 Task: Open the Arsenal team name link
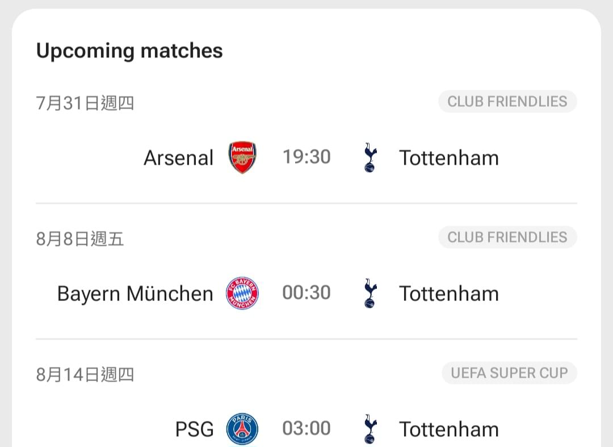178,158
